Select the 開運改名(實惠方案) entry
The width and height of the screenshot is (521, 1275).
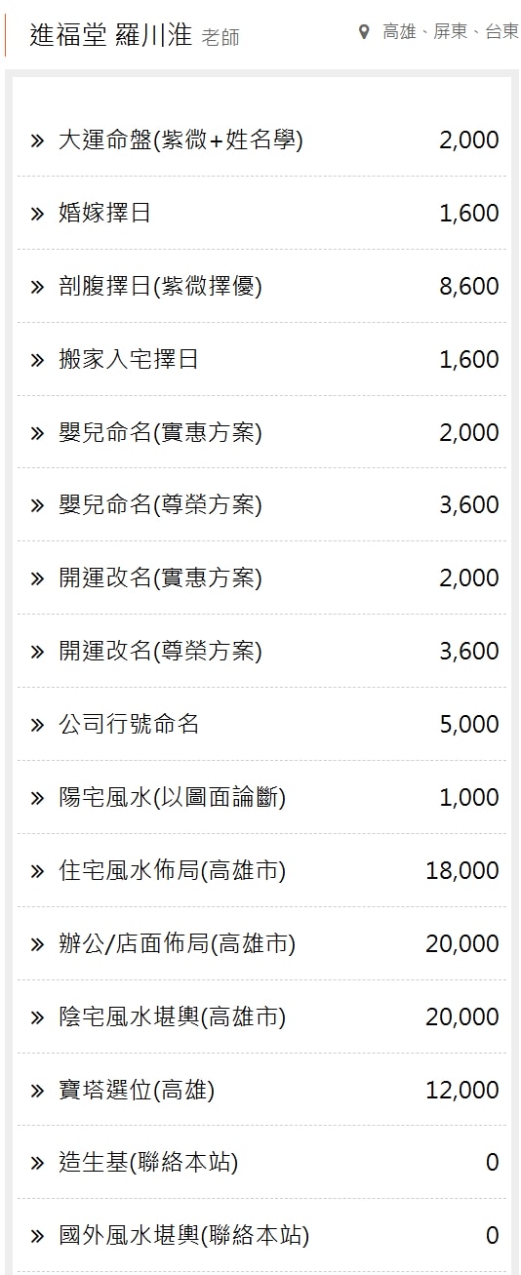[x=261, y=578]
